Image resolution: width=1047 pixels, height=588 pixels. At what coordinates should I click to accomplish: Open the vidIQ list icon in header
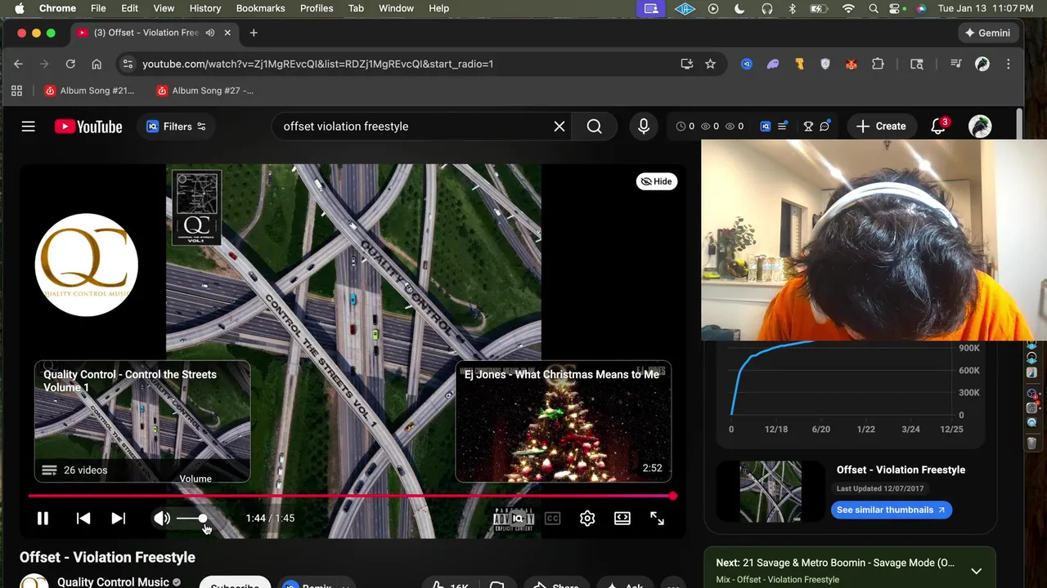(783, 127)
